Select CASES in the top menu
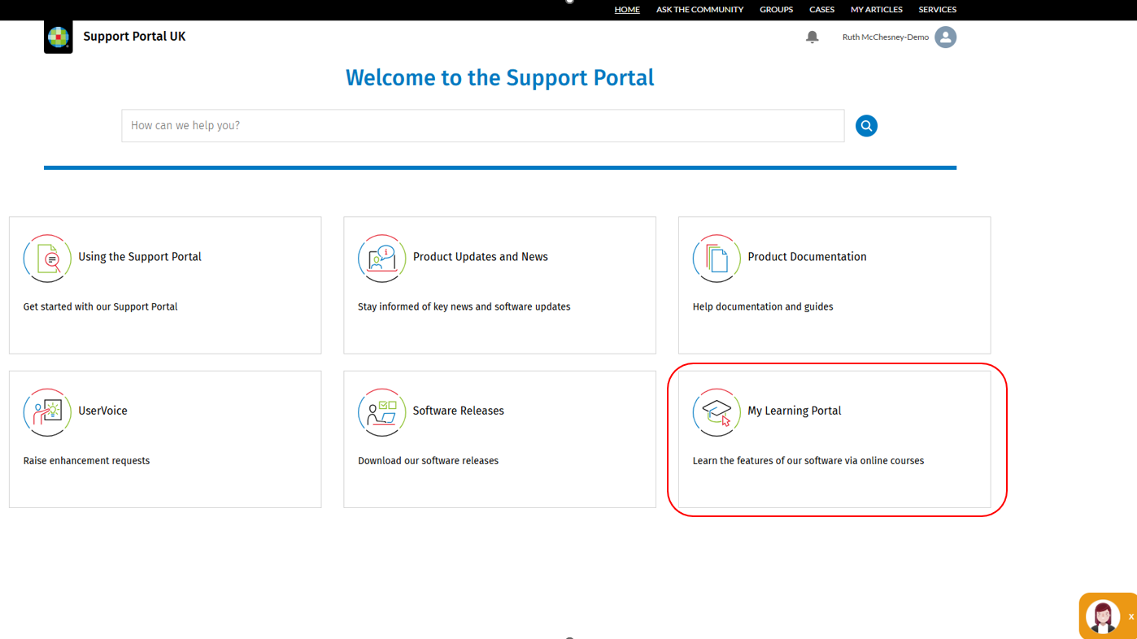The width and height of the screenshot is (1137, 639). [x=821, y=10]
